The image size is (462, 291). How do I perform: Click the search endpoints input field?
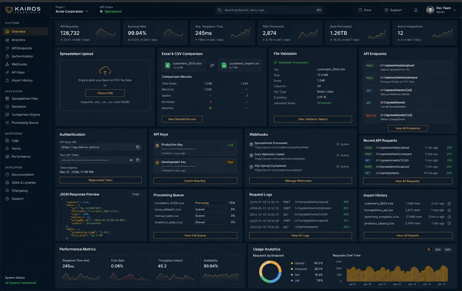(x=269, y=10)
